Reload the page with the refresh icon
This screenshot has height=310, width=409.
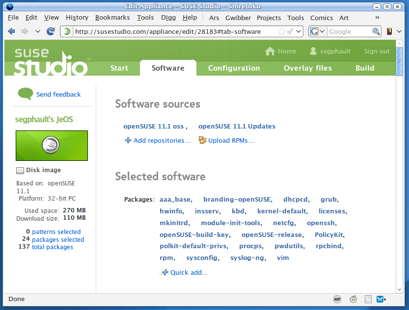51,31
